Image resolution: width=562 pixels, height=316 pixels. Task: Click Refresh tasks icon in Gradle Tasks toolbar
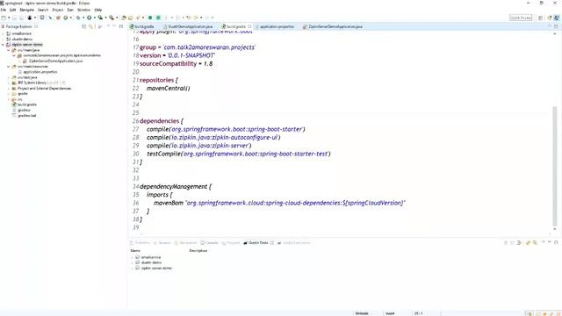[528, 243]
